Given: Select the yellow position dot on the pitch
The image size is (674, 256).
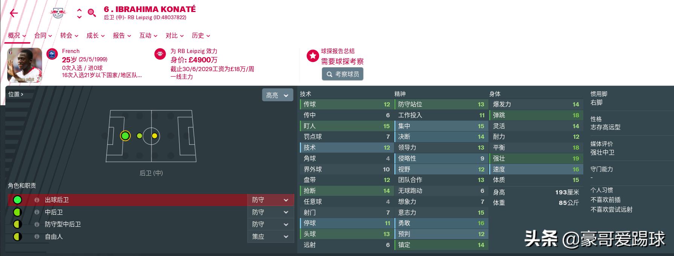Looking at the screenshot, I should point(154,136).
